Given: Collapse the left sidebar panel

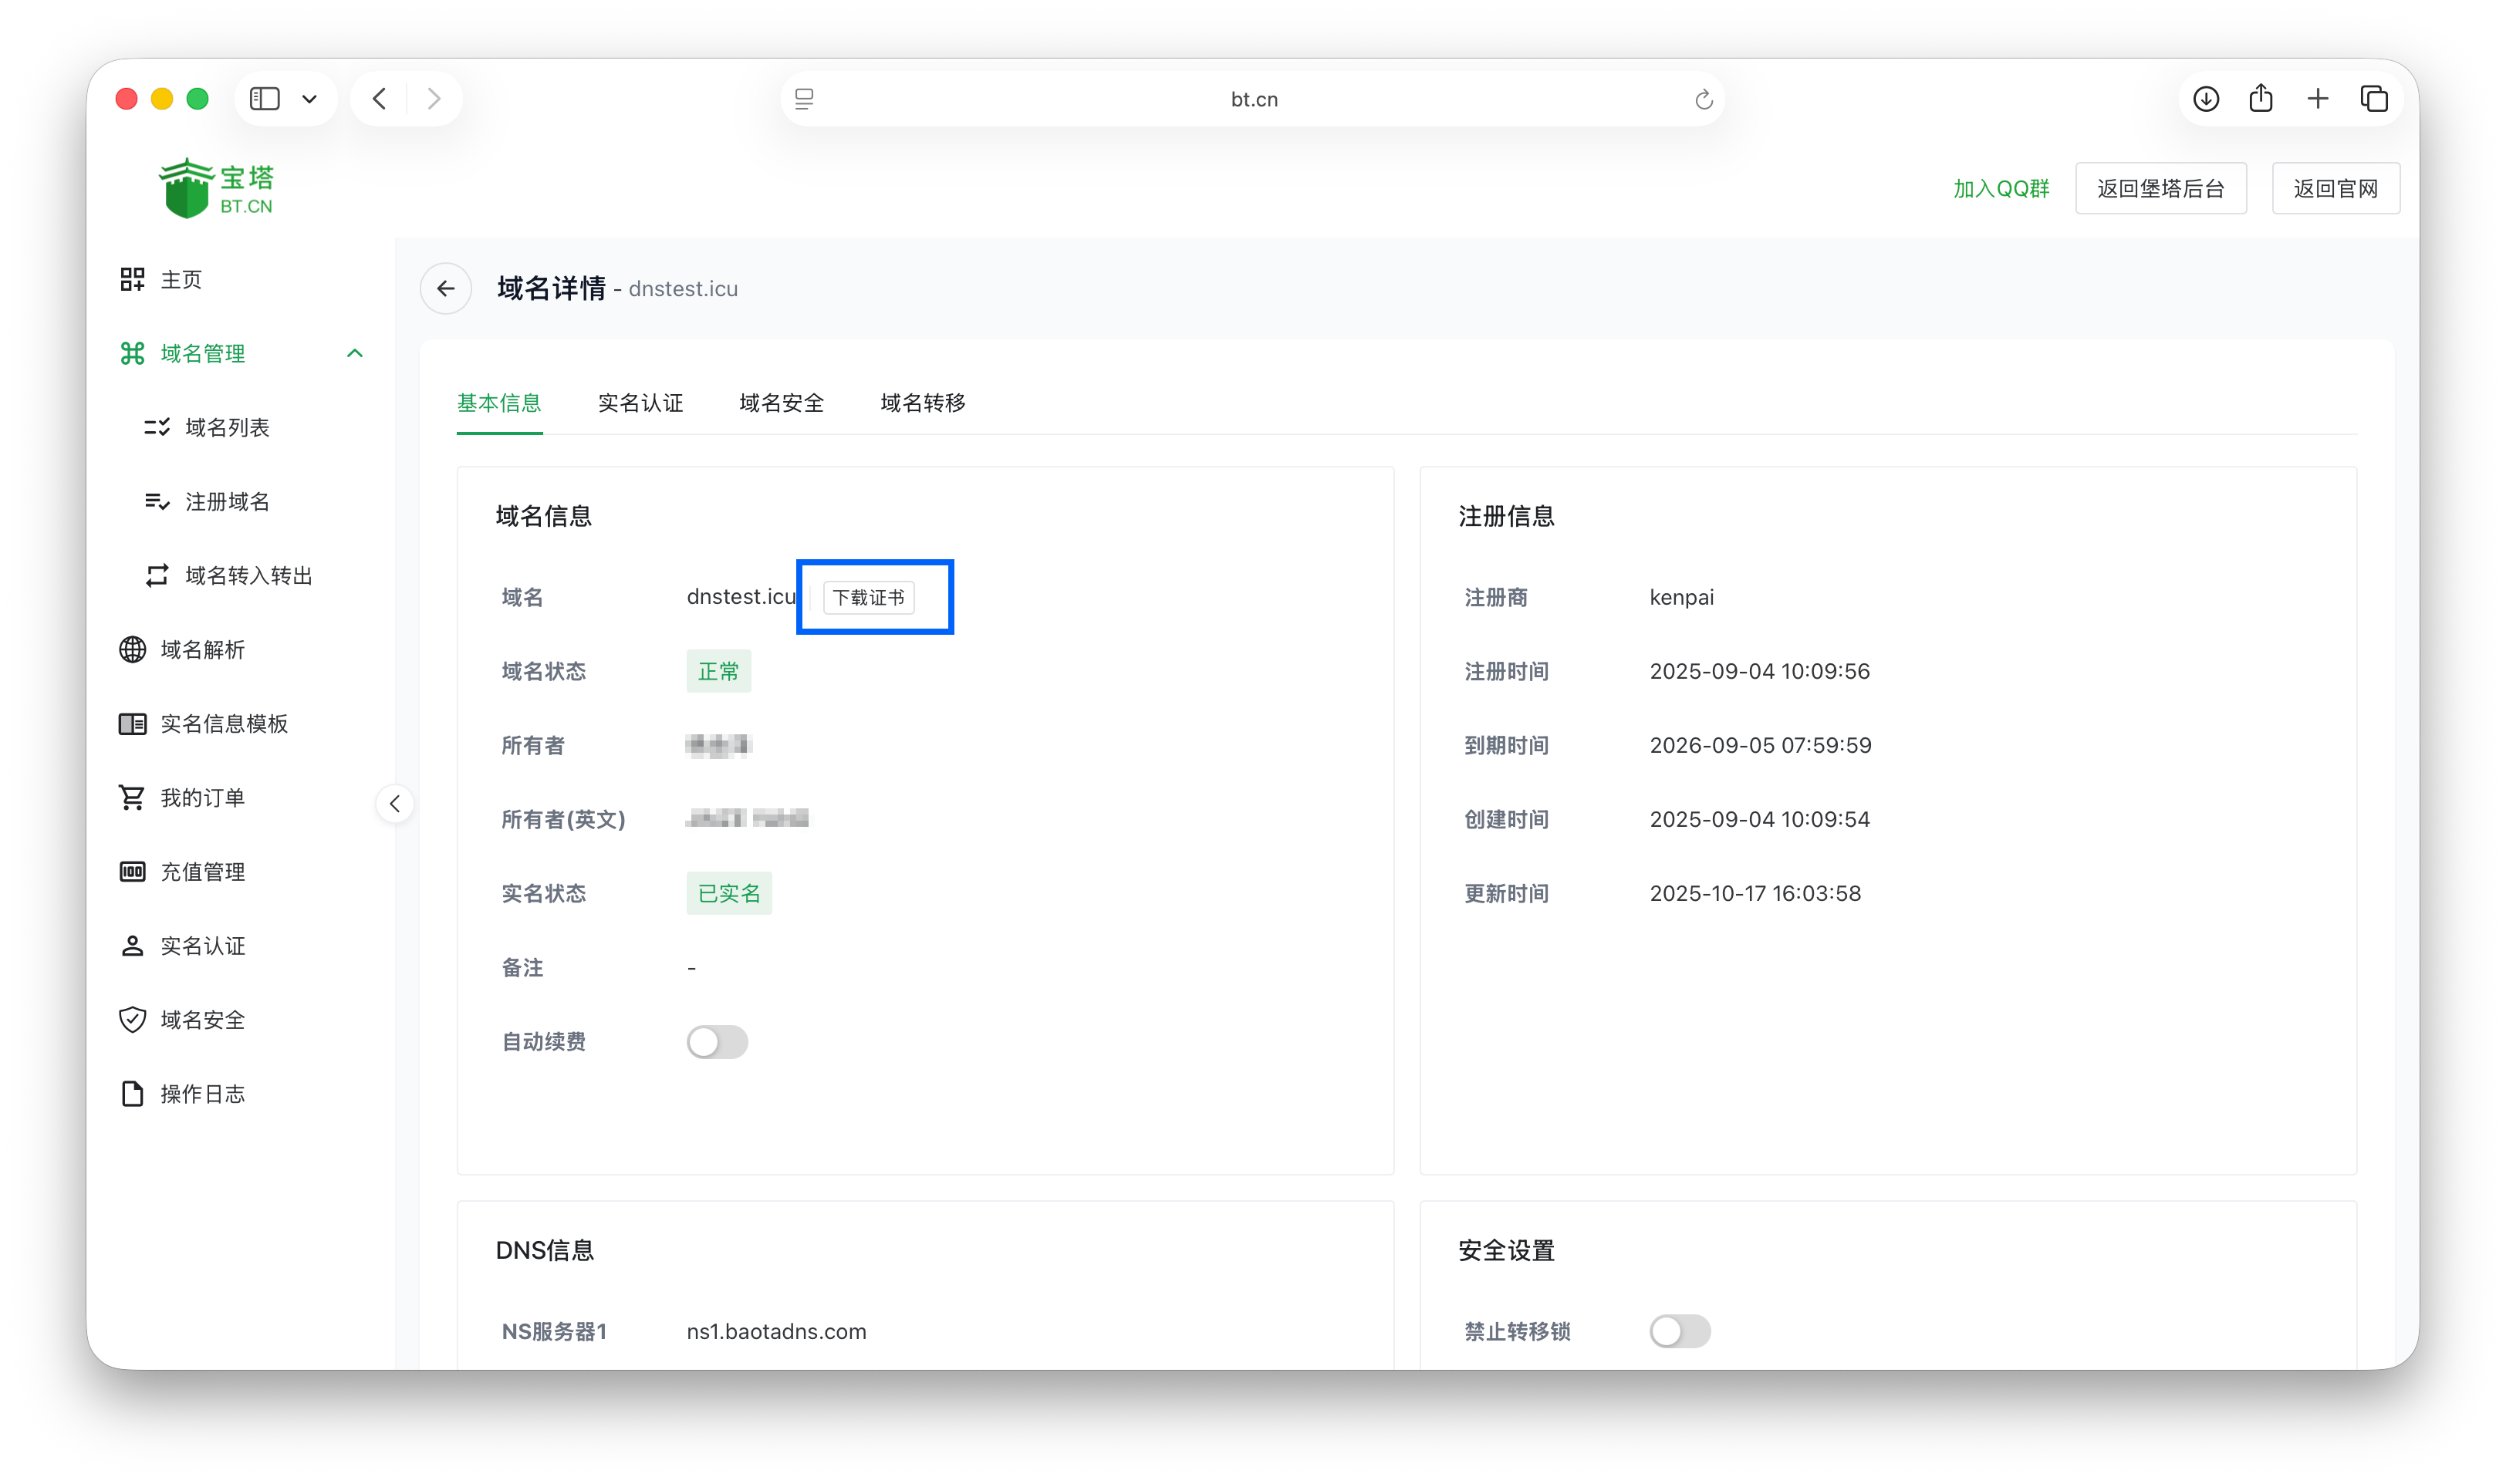Looking at the screenshot, I should tap(394, 803).
